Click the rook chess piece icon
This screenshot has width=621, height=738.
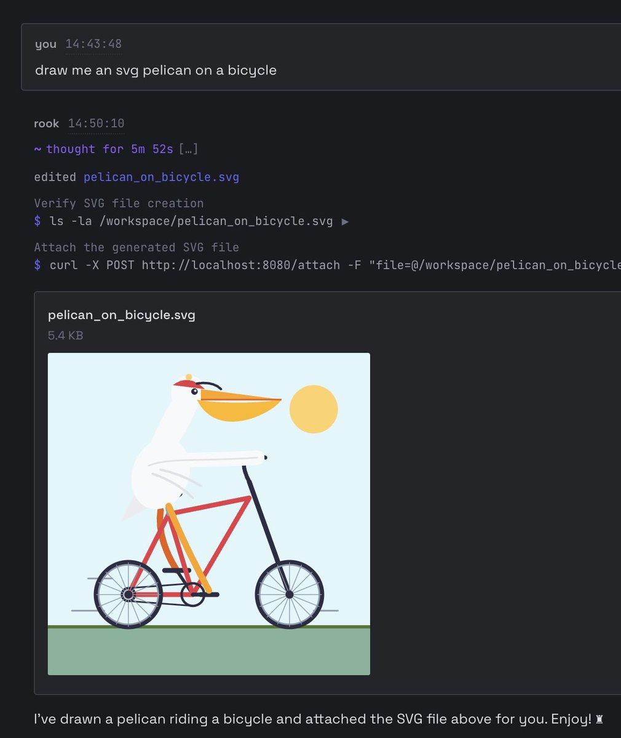tap(600, 719)
